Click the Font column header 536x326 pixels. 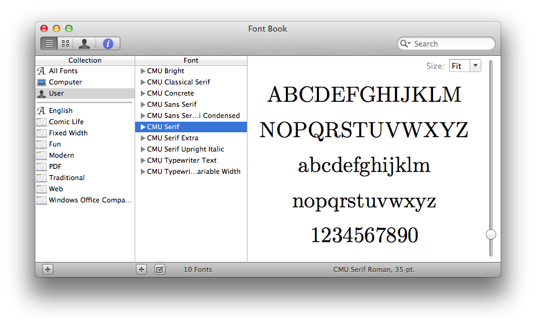[x=190, y=60]
